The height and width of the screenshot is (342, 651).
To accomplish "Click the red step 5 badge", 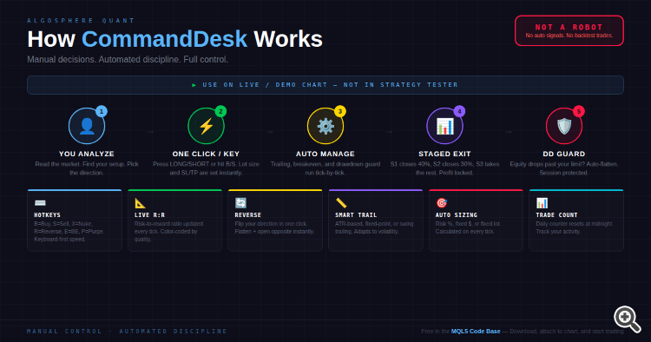I will tap(579, 111).
